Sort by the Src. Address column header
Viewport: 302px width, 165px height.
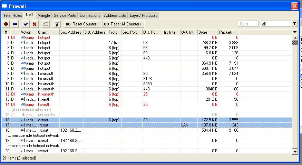(71, 32)
